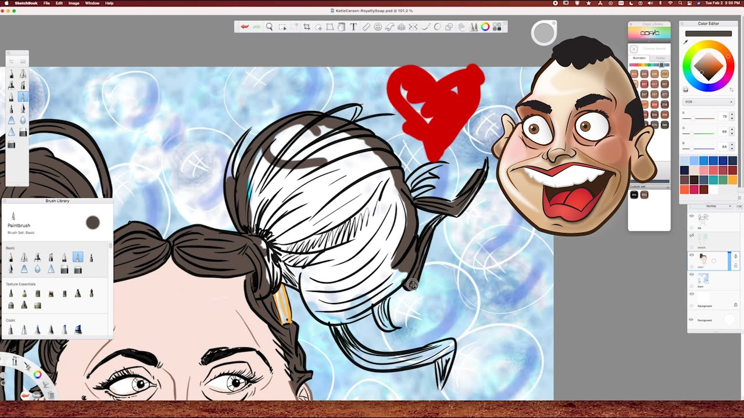The height and width of the screenshot is (418, 744).
Task: Click the ink layer thumbnail
Action: 703,219
